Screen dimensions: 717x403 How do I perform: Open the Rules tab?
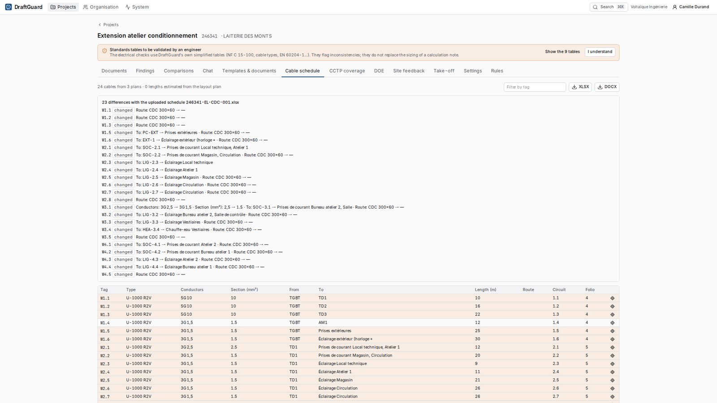[497, 71]
